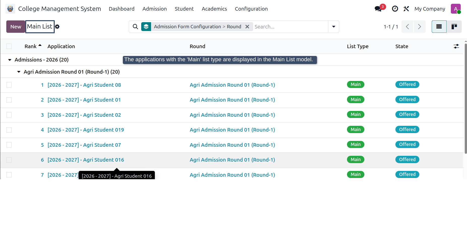Image resolution: width=467 pixels, height=242 pixels.
Task: Open the developer tools wrench icon
Action: coord(406,9)
